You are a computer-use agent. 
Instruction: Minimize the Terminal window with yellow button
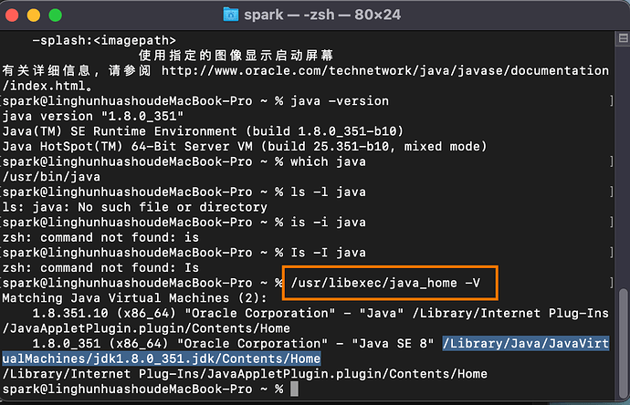click(36, 15)
